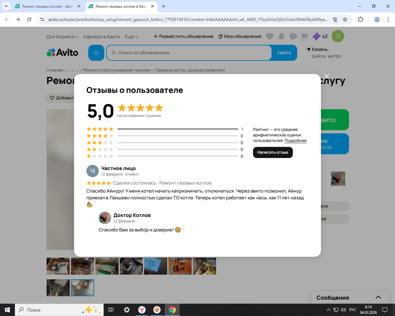Expand the Сообщения chat panel

click(x=378, y=297)
